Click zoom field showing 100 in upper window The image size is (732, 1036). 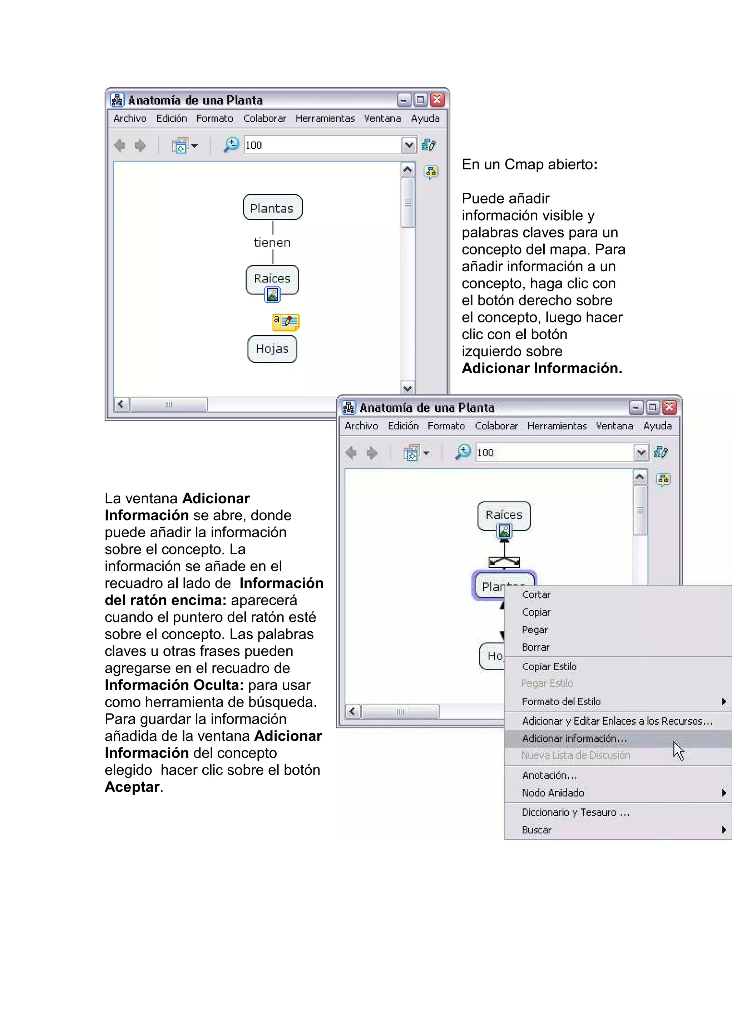tap(323, 145)
